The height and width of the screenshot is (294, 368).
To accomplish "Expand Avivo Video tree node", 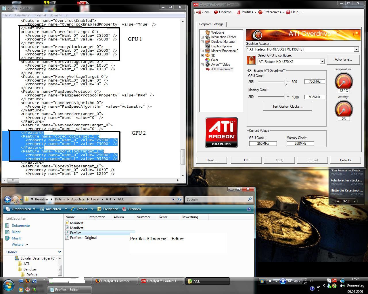I will click(202, 65).
